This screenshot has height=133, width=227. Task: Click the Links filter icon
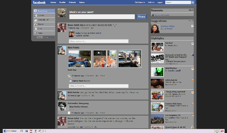[x=35, y=29]
